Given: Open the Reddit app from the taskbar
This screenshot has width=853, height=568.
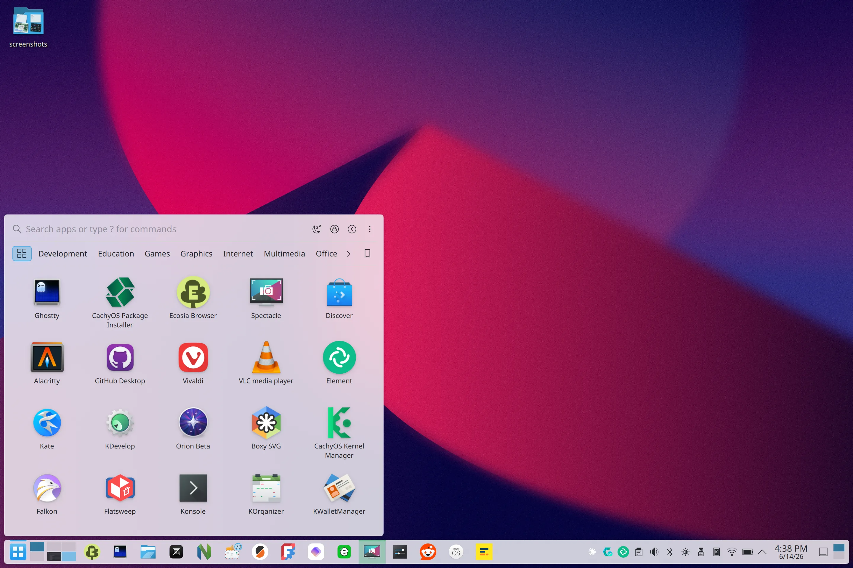Looking at the screenshot, I should [x=428, y=552].
